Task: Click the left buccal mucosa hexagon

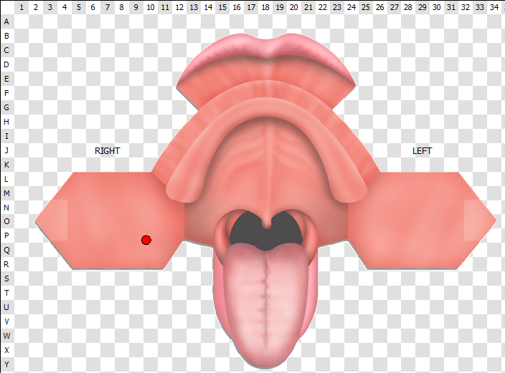Action: pyautogui.click(x=422, y=221)
